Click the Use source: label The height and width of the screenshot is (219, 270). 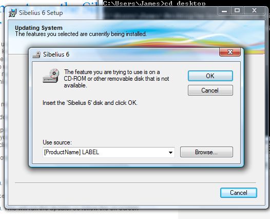tap(57, 142)
